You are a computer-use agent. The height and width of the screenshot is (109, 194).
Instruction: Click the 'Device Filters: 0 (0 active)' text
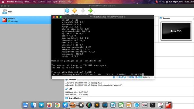(x=77, y=94)
